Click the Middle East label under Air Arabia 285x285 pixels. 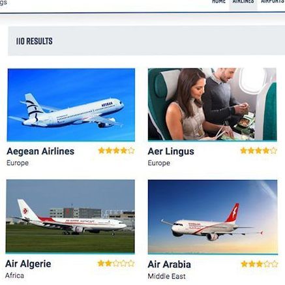click(167, 277)
